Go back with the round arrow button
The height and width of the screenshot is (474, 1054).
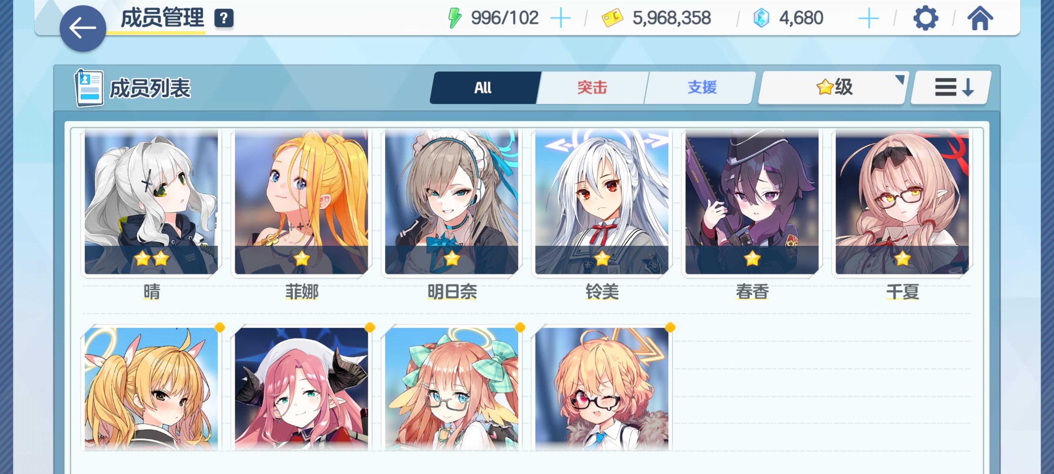(83, 28)
